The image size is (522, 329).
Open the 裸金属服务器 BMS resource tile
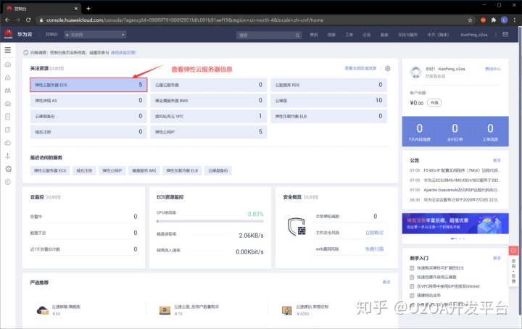click(x=208, y=101)
